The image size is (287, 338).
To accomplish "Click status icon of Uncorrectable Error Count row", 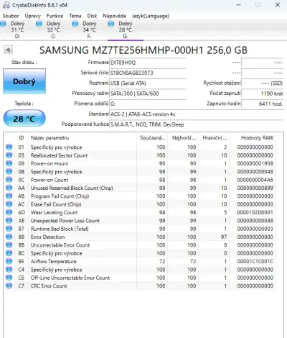I will 9,245.
